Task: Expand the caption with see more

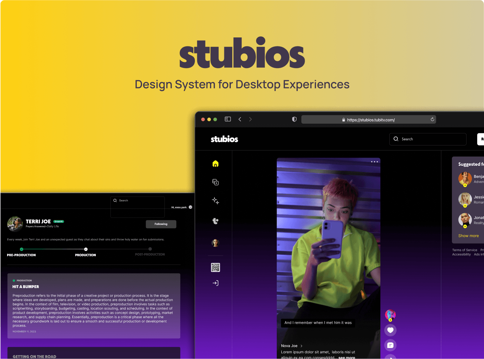Action: [x=347, y=357]
